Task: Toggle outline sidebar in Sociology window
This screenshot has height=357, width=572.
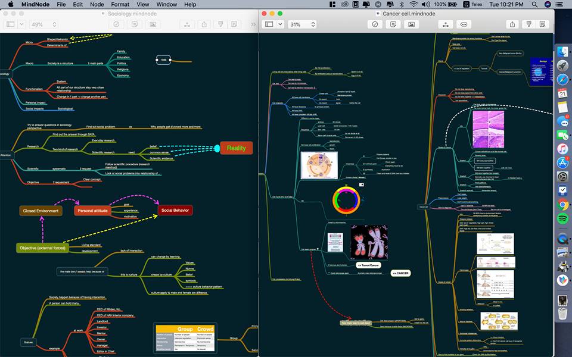Action: (11, 24)
